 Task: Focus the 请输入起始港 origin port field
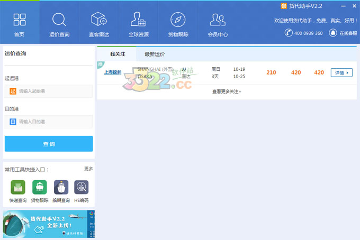pyautogui.click(x=49, y=91)
